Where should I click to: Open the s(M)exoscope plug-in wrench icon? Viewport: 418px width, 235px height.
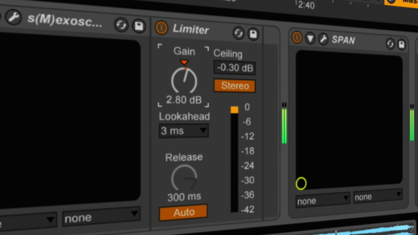click(x=13, y=18)
